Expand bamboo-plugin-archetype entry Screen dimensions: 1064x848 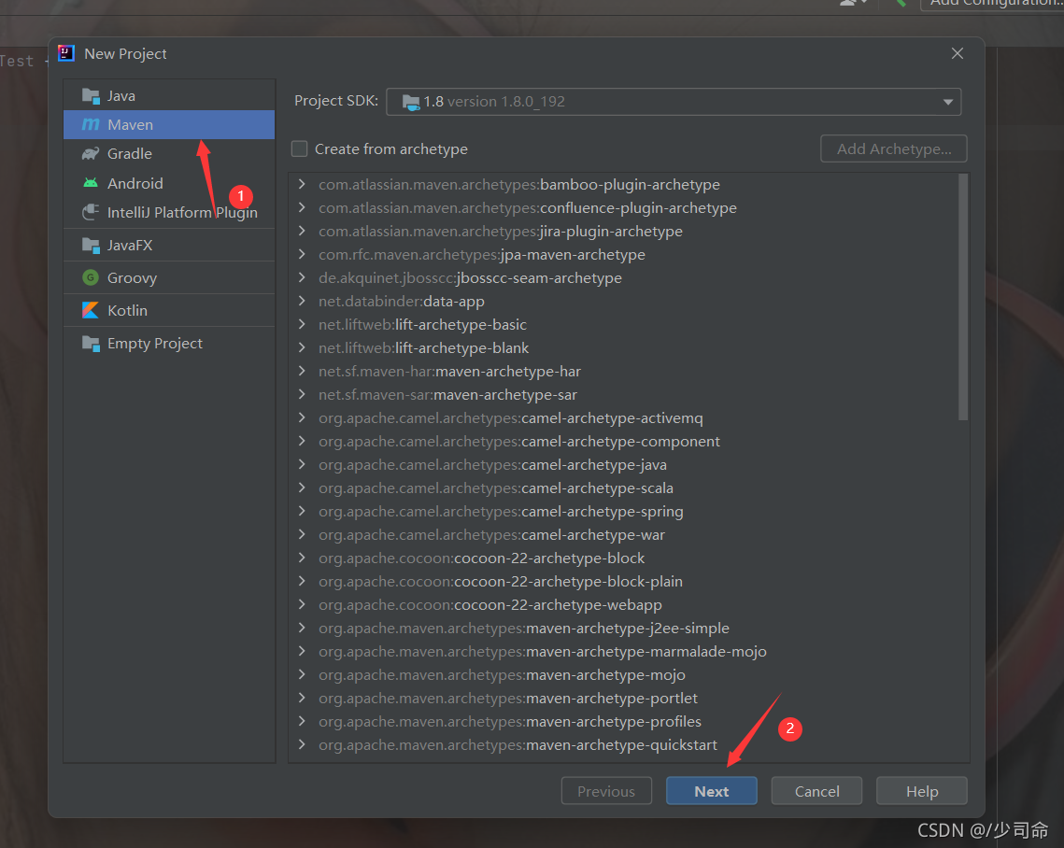pos(302,185)
